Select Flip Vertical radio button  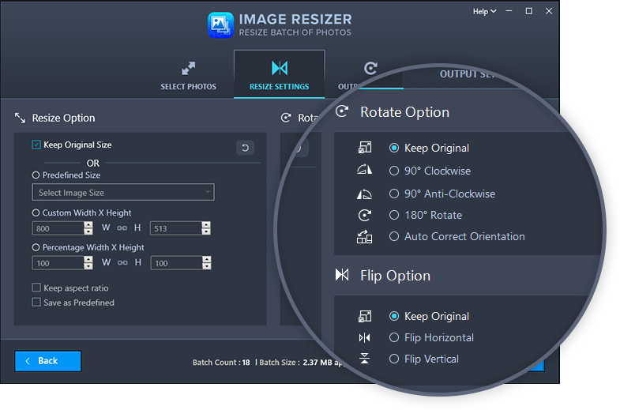click(x=394, y=359)
